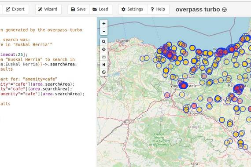This screenshot has height=167, width=251.
Task: Click the Soria label on the map
Action: pyautogui.click(x=194, y=164)
